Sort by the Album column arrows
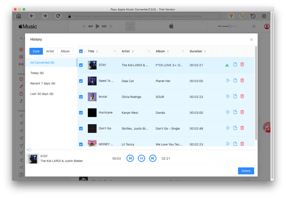Screen dimensions: 286x198 click(x=168, y=51)
